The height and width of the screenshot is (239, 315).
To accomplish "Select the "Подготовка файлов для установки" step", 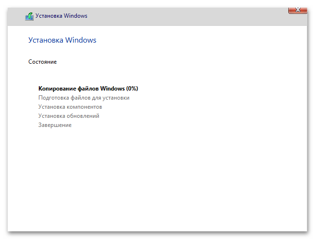I will click(84, 98).
